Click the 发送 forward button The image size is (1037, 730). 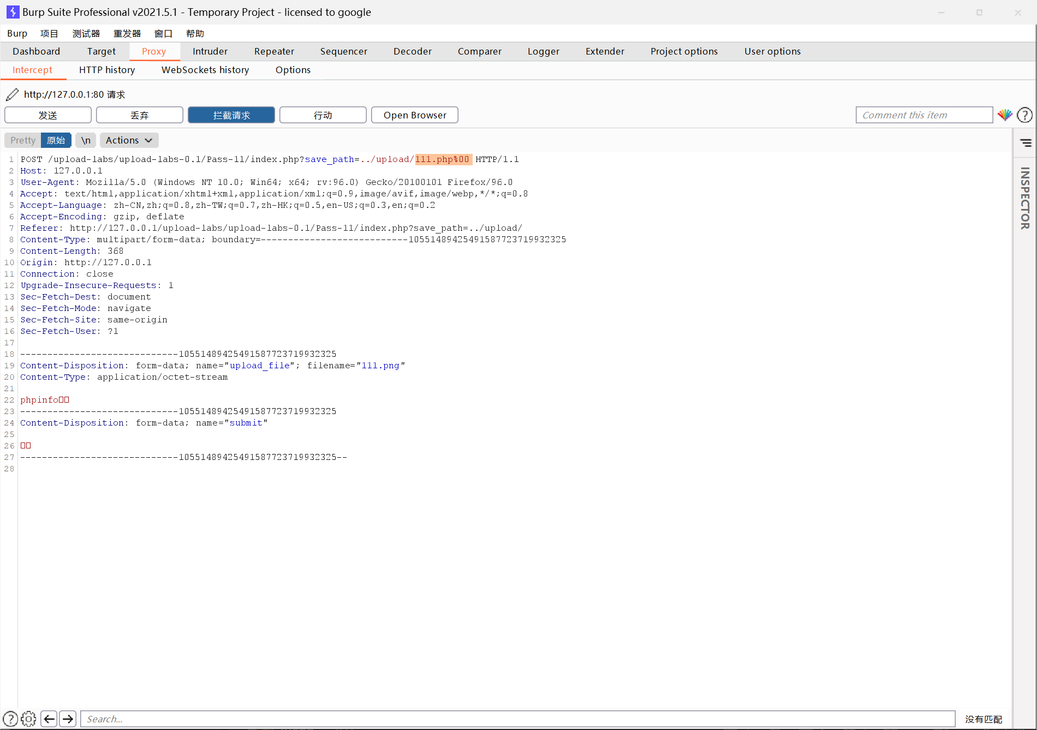coord(48,115)
